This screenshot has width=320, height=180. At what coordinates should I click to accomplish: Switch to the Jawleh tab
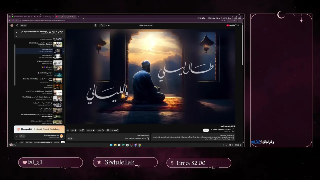click(44, 17)
